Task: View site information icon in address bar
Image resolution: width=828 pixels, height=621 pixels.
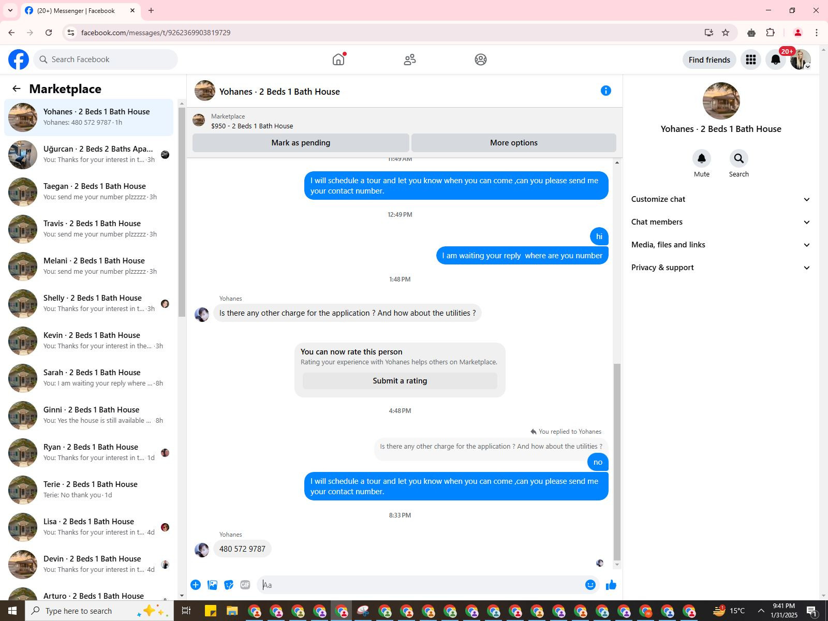Action: pyautogui.click(x=71, y=33)
